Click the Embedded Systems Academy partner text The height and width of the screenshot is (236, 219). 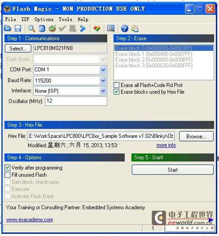(x=76, y=207)
